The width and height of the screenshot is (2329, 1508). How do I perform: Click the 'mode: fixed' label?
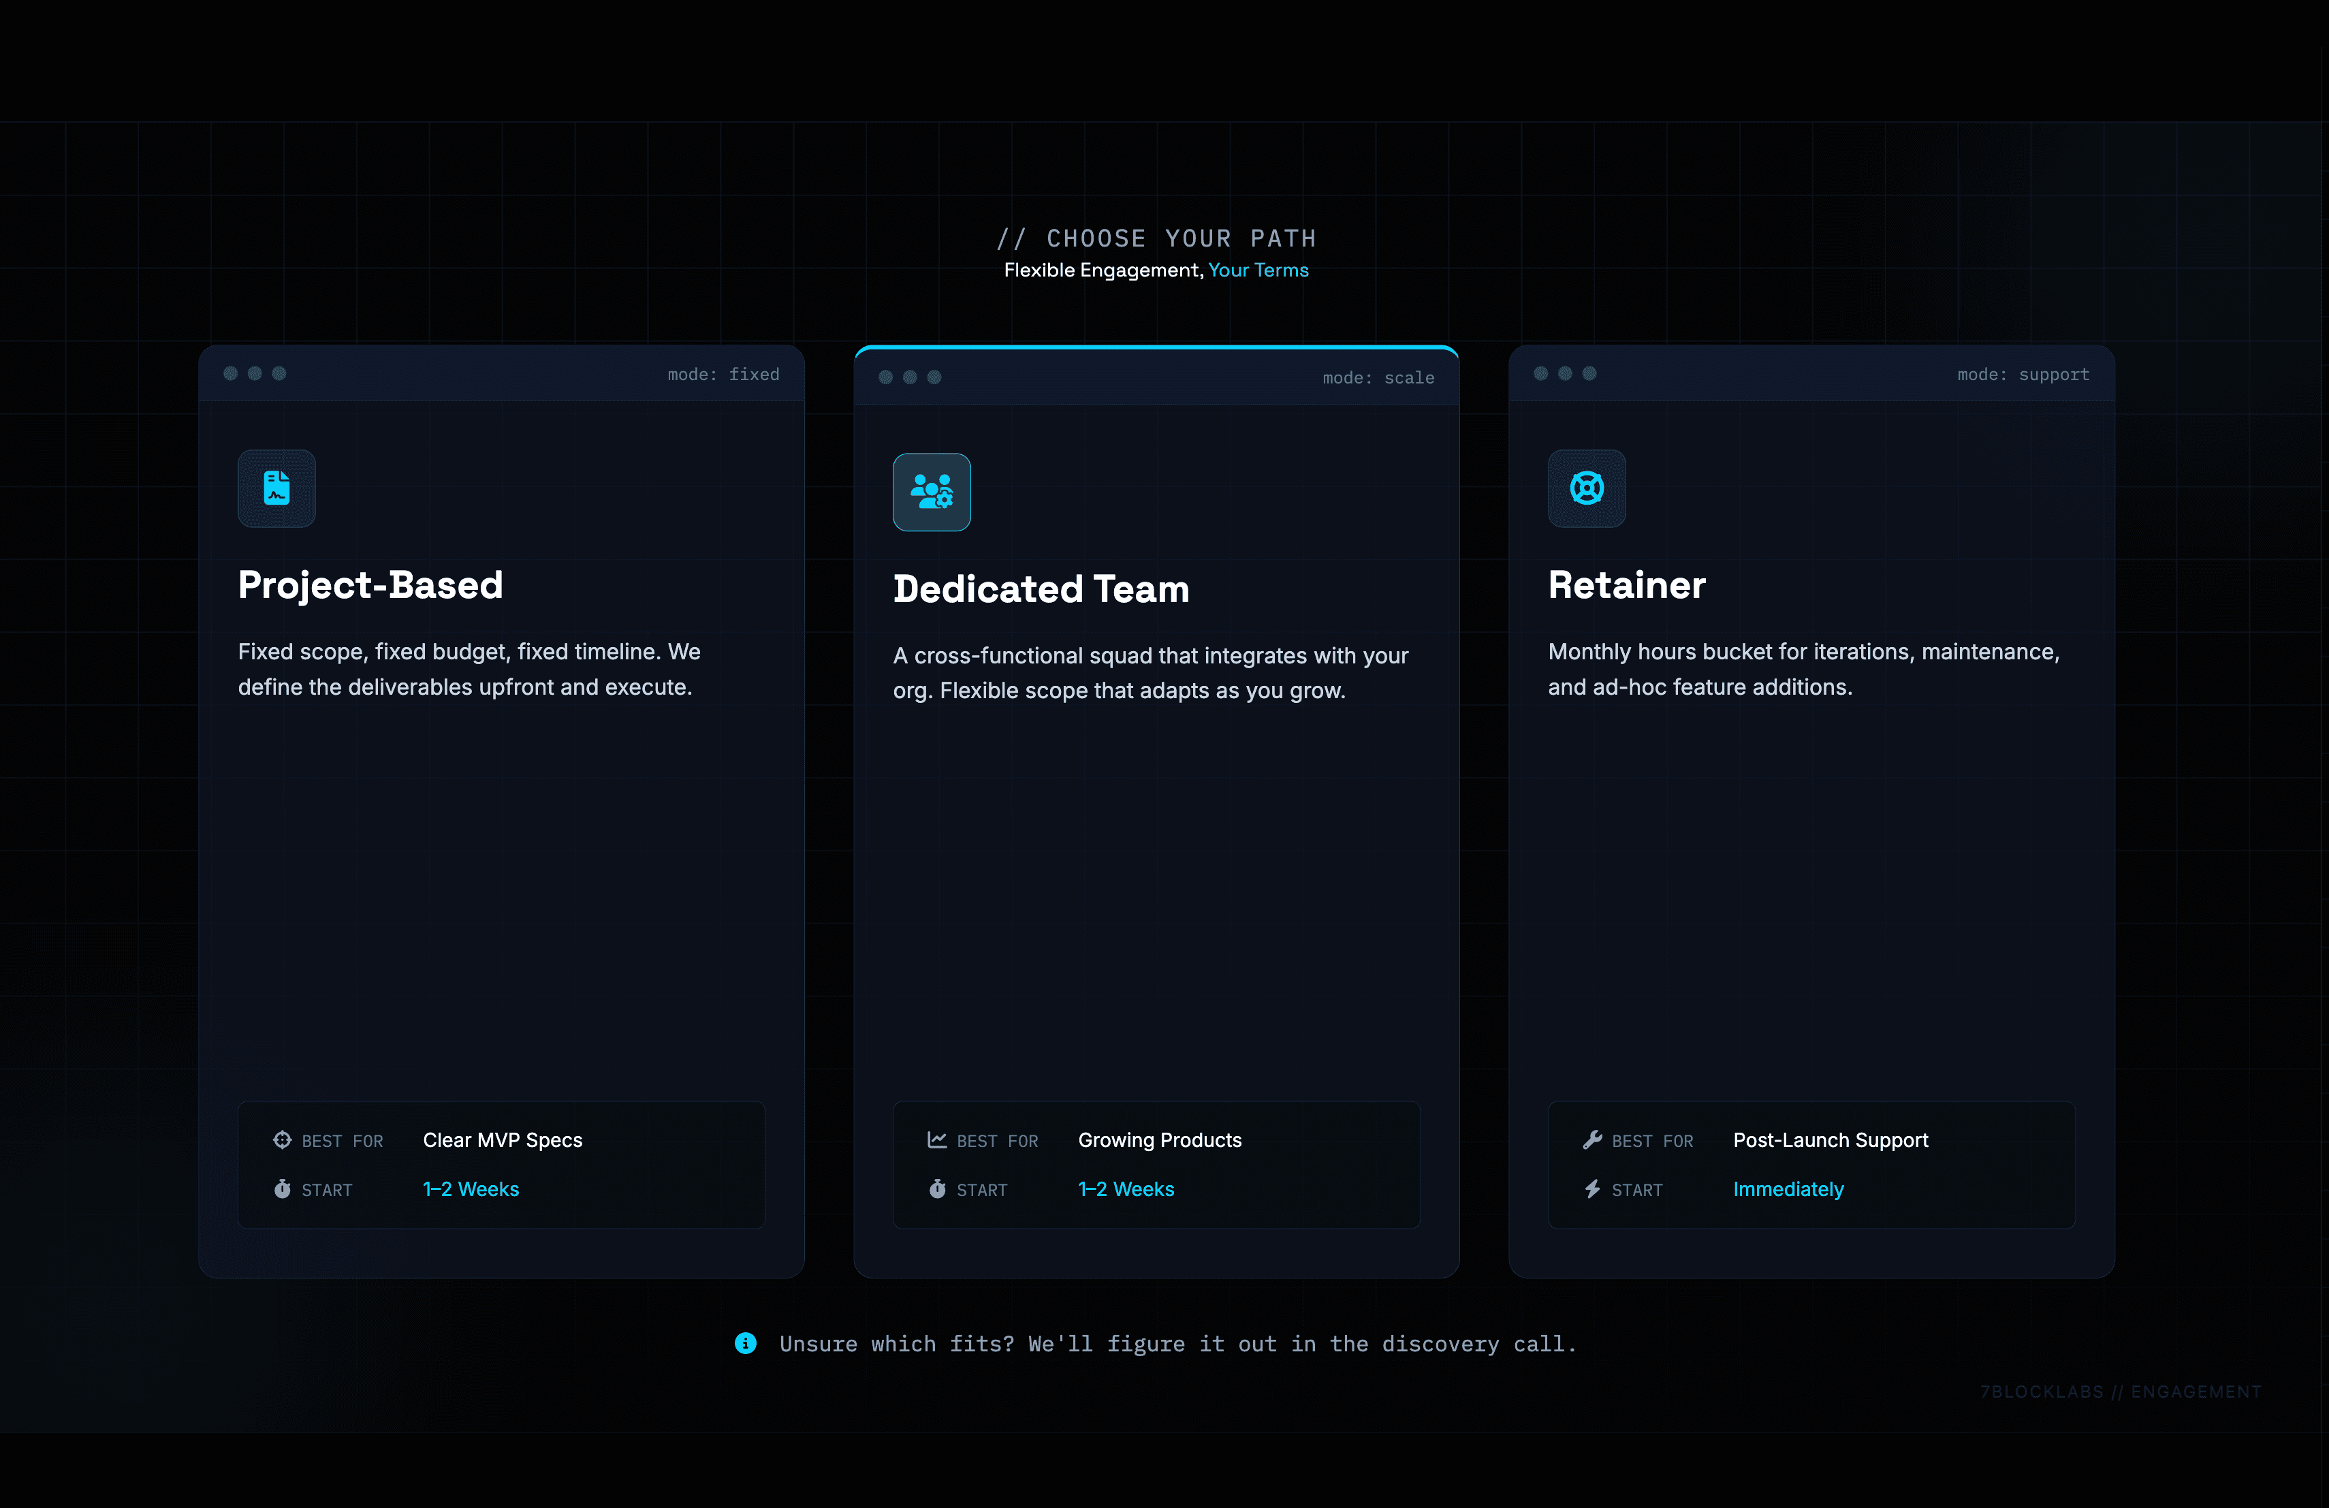point(723,374)
